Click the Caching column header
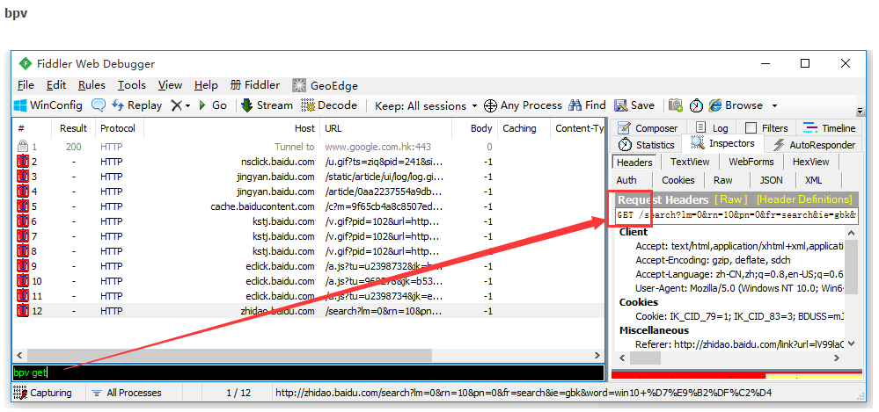879x412 pixels. pyautogui.click(x=524, y=128)
